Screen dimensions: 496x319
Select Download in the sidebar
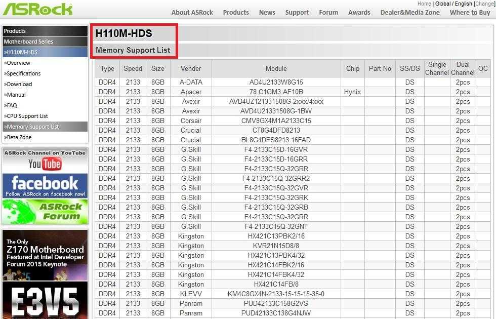point(19,84)
